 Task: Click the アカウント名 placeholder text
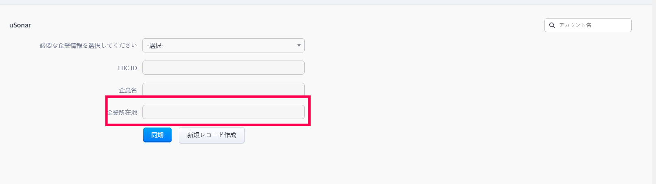[x=575, y=25]
